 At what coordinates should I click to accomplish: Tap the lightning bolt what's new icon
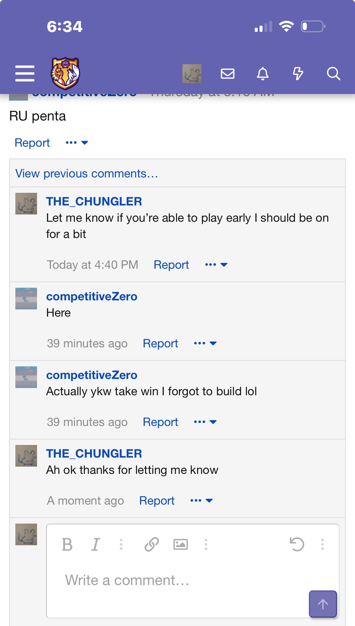point(298,74)
